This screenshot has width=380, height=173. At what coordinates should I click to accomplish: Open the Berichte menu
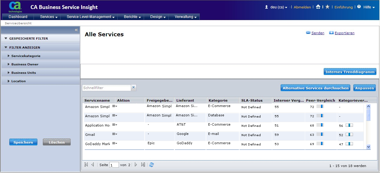pyautogui.click(x=132, y=17)
